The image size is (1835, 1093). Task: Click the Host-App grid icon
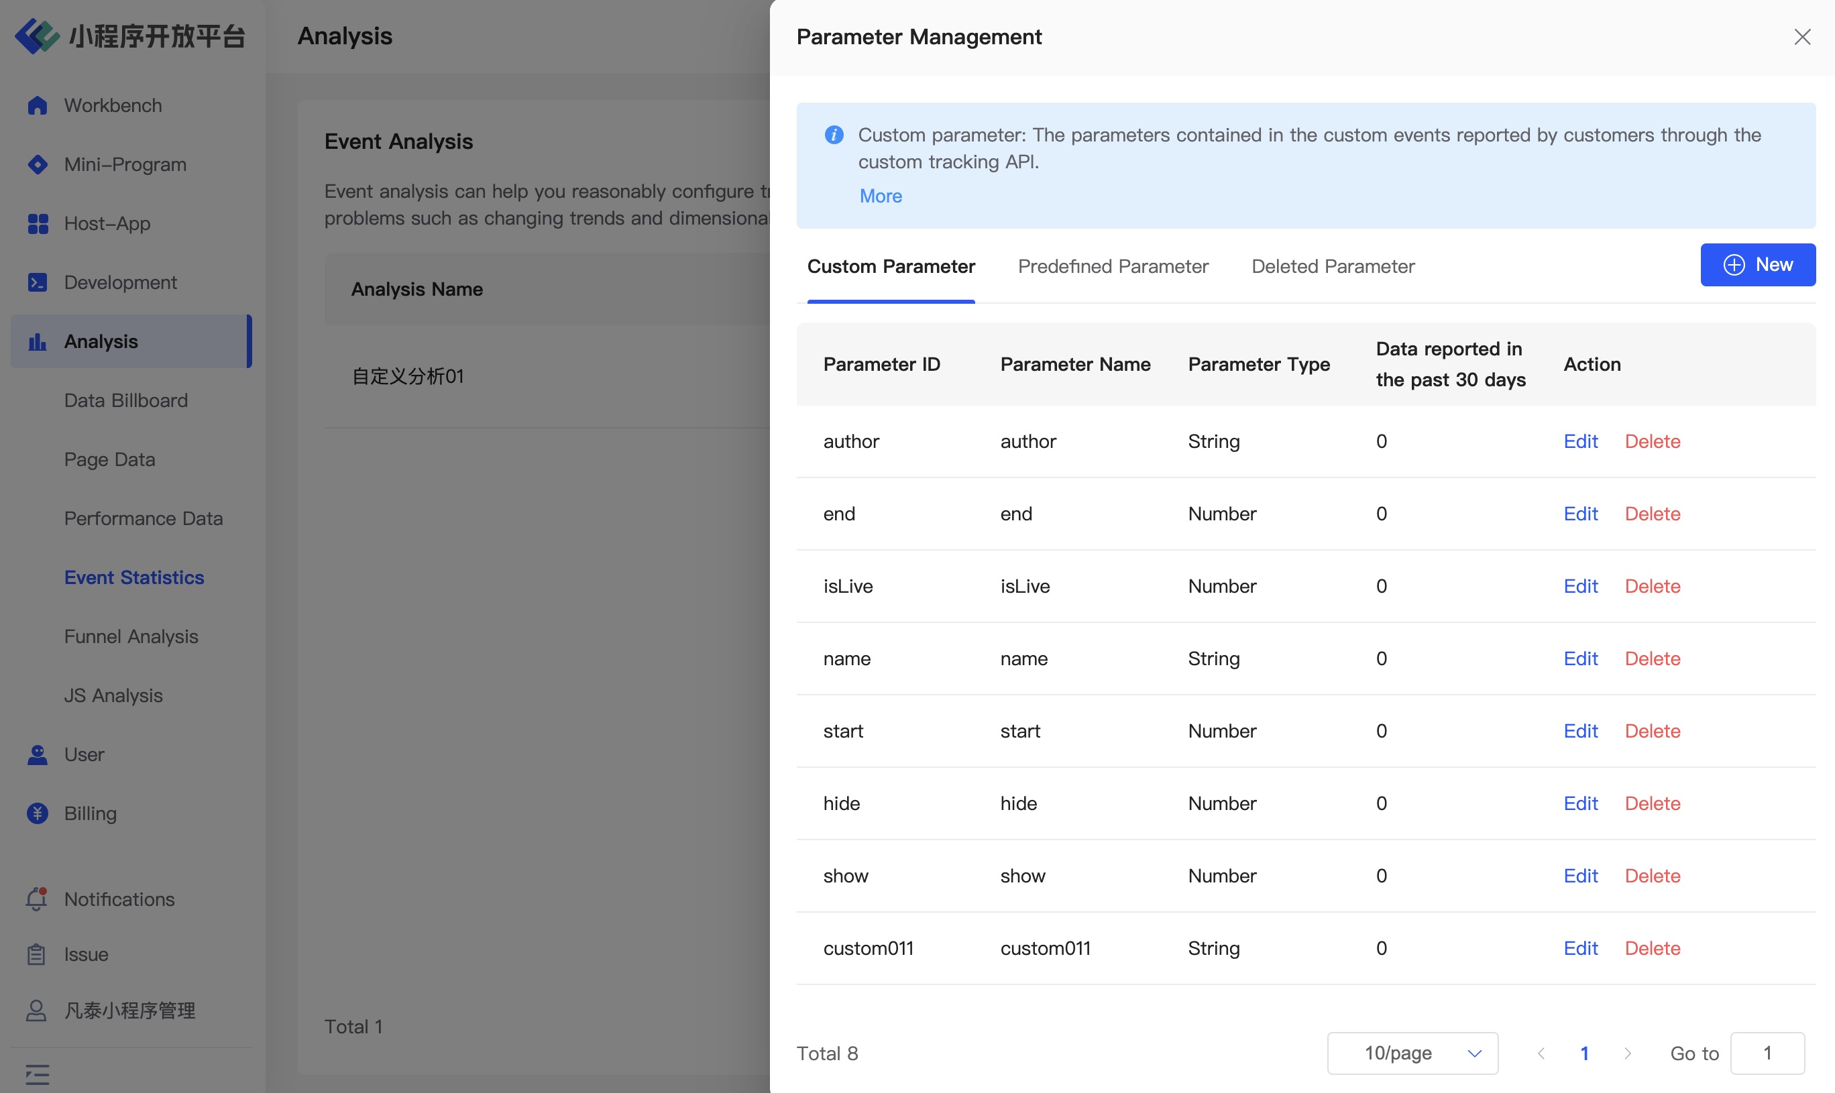(x=38, y=223)
